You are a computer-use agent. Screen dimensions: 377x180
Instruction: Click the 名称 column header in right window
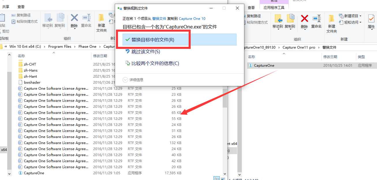coord(252,57)
